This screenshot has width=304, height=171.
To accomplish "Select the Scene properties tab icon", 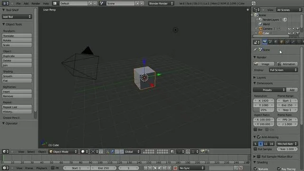I will pos(270,42).
